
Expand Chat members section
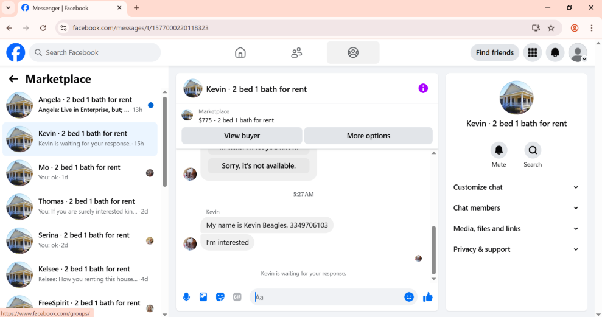pyautogui.click(x=516, y=208)
